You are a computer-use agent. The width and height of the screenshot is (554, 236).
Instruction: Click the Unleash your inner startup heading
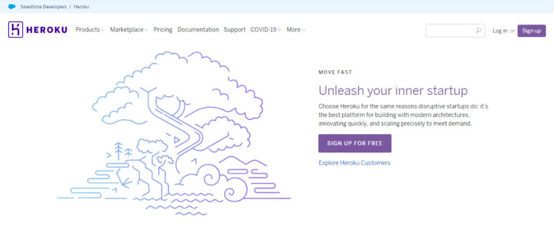pyautogui.click(x=393, y=91)
